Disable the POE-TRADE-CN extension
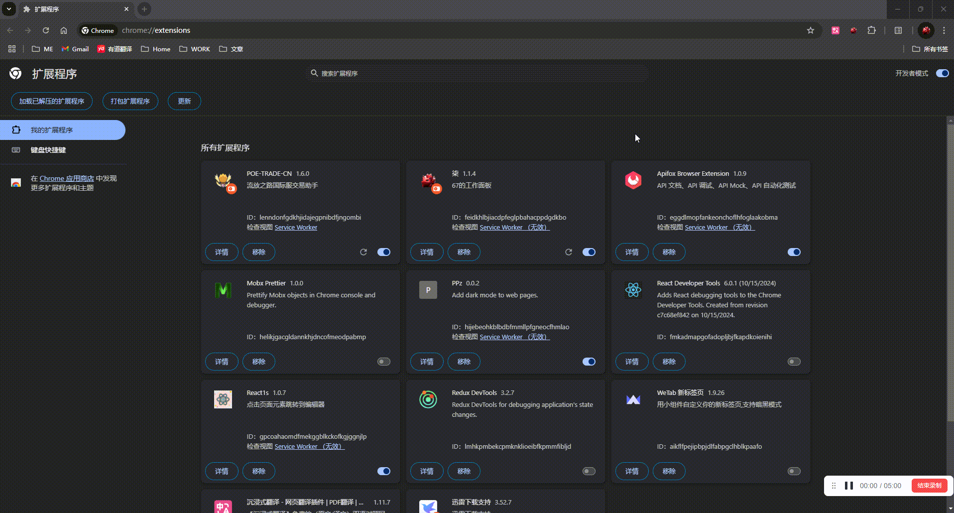The height and width of the screenshot is (513, 954). (x=384, y=252)
